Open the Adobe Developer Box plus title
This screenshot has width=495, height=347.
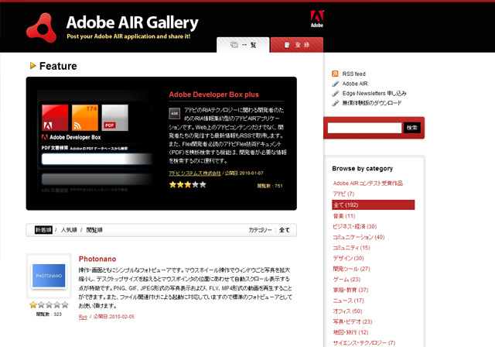coord(213,94)
